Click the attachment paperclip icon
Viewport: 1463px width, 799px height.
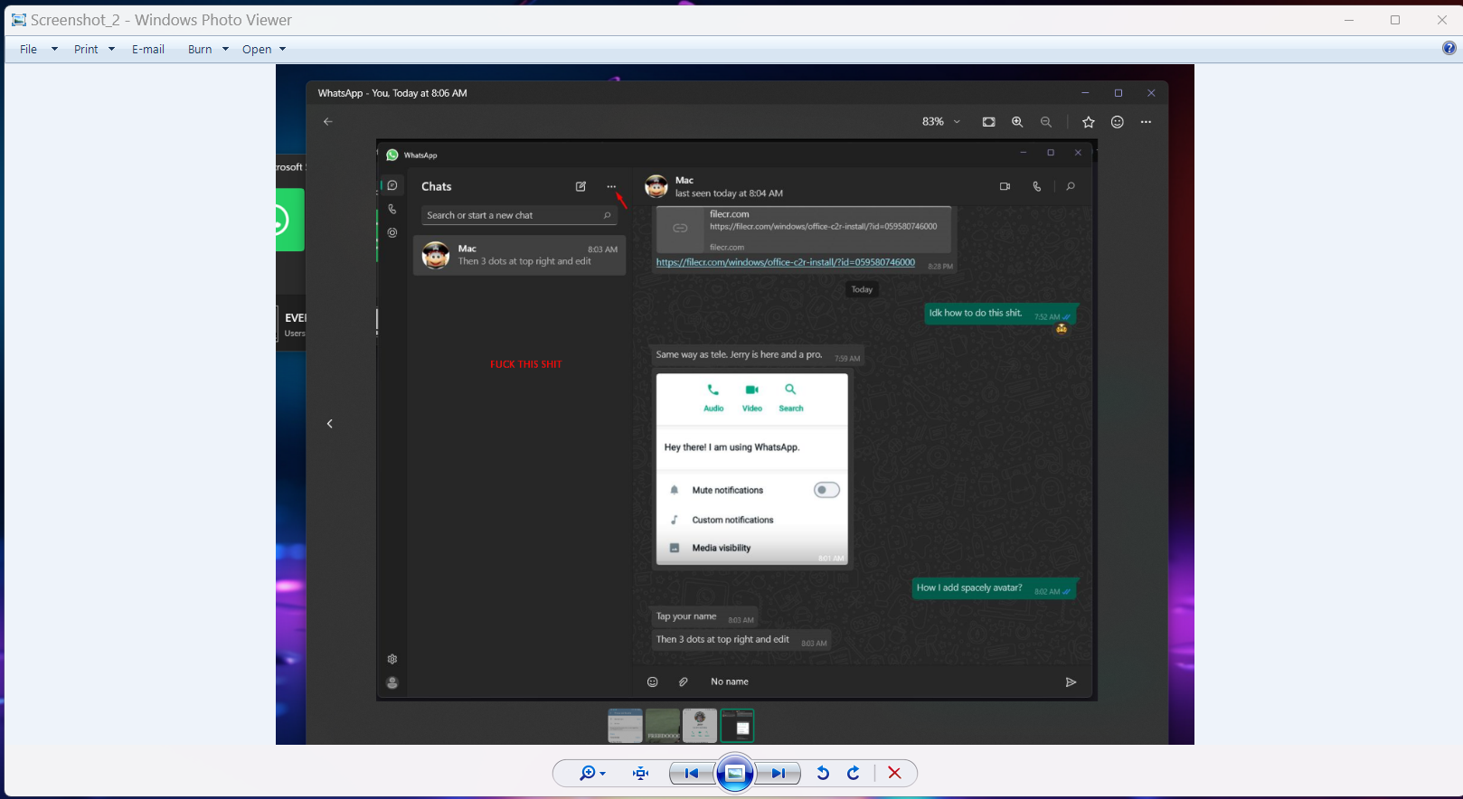click(x=684, y=681)
